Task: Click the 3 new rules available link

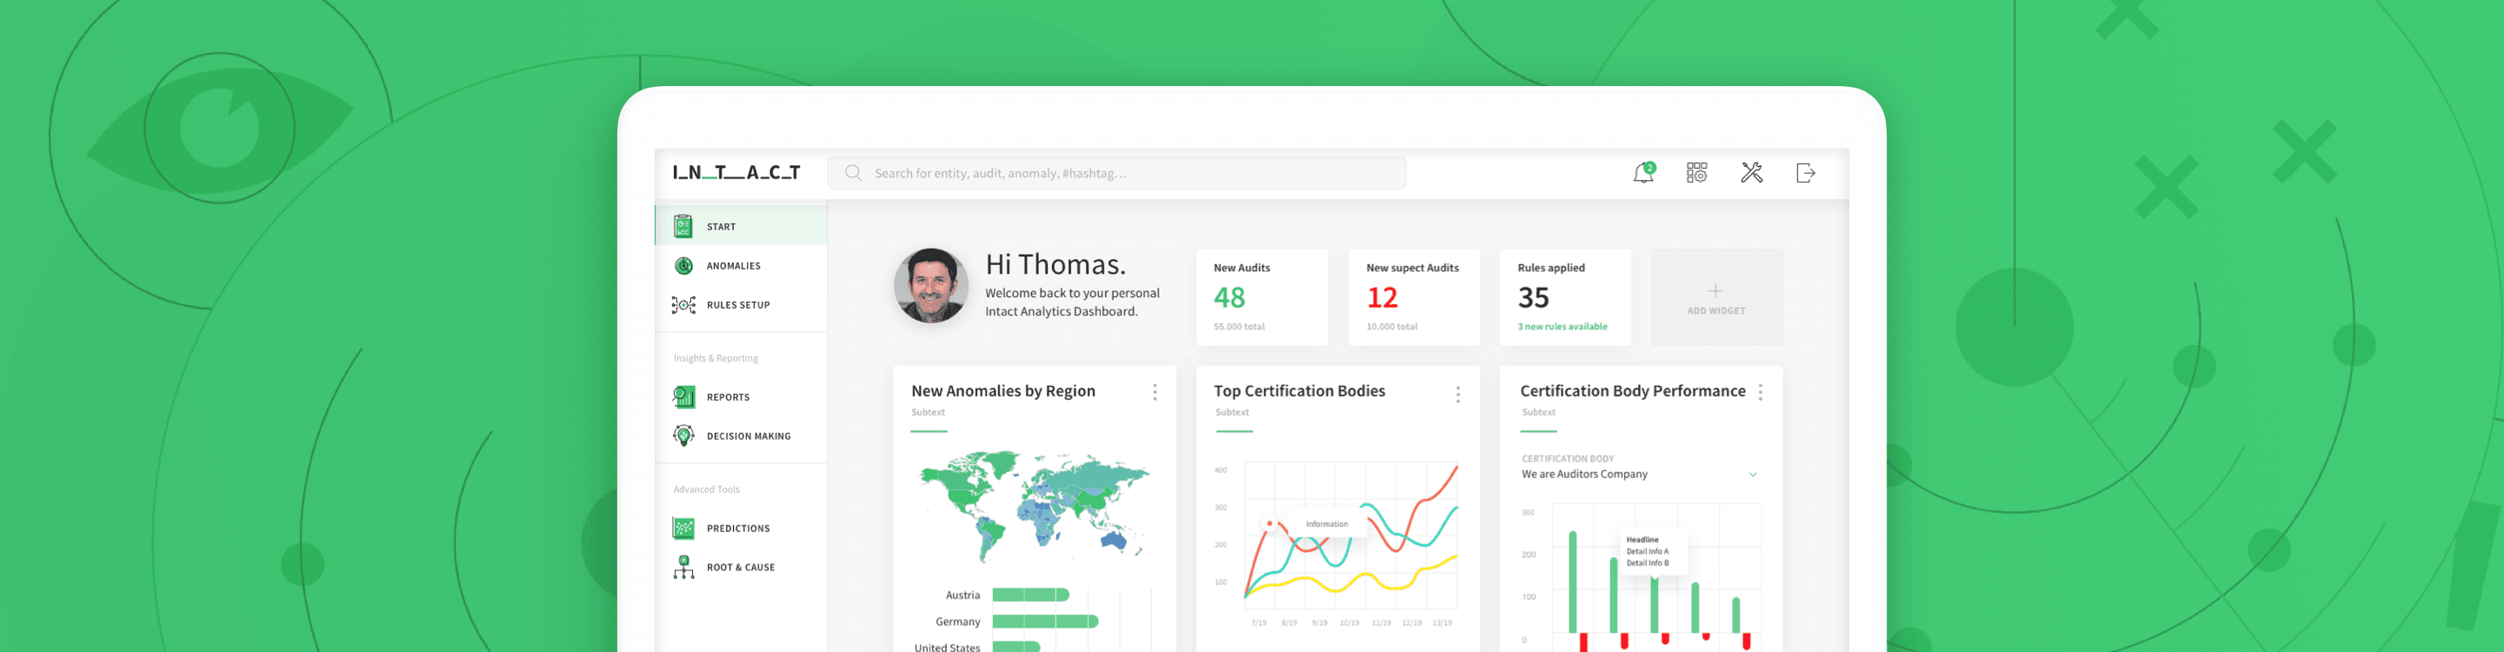Action: 1562,328
